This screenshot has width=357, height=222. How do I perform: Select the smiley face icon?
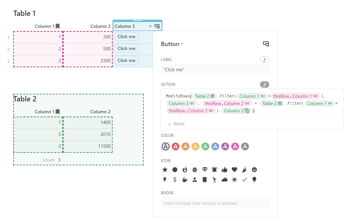tap(254, 170)
